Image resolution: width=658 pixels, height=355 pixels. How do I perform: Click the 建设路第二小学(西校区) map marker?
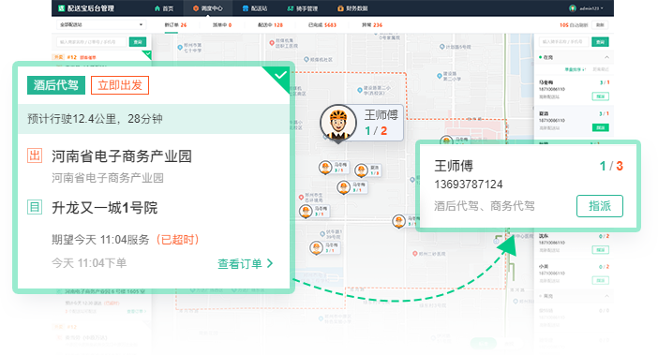tap(360, 90)
